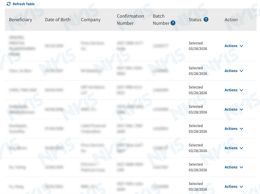The height and width of the screenshot is (194, 260).
Task: Select the Company column header
Action: (x=91, y=20)
